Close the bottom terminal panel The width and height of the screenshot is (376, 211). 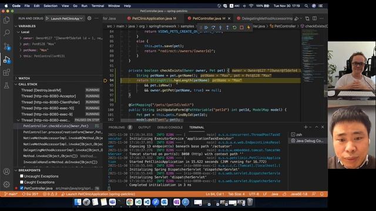pos(323,127)
